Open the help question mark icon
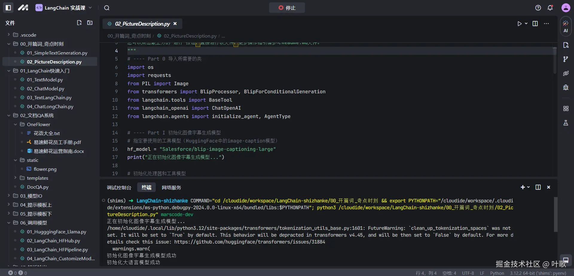Screen dimensions: 574x276 coord(538,8)
